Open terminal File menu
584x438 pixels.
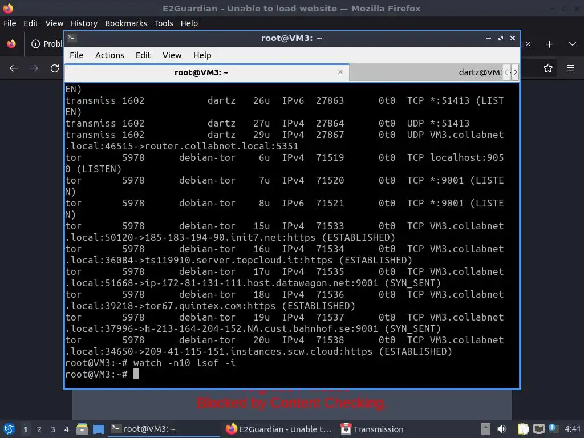click(76, 55)
